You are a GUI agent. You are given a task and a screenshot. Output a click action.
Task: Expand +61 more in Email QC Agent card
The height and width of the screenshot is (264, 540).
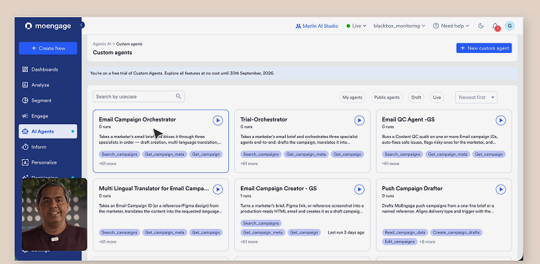click(390, 164)
